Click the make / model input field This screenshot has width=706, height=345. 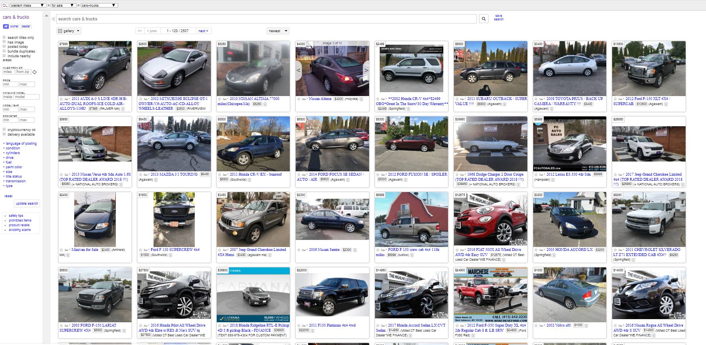coord(21,97)
